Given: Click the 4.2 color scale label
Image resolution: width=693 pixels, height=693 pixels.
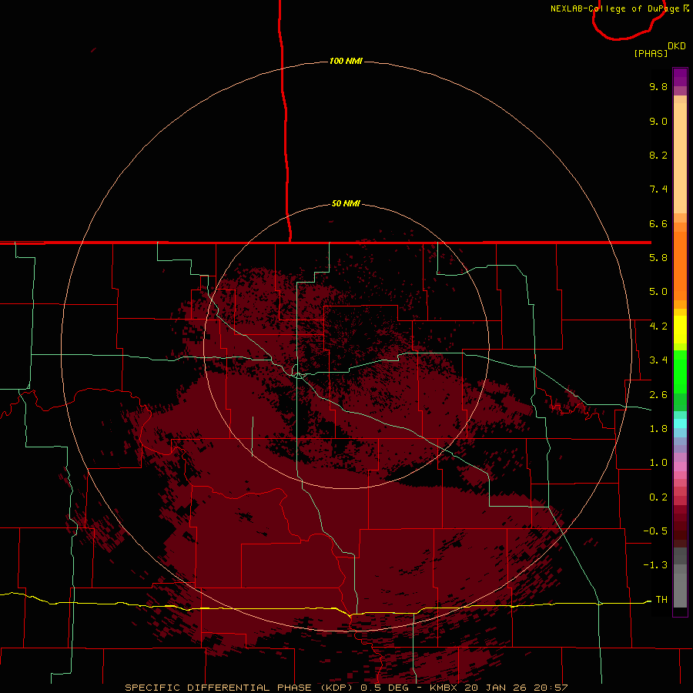Looking at the screenshot, I should (658, 326).
